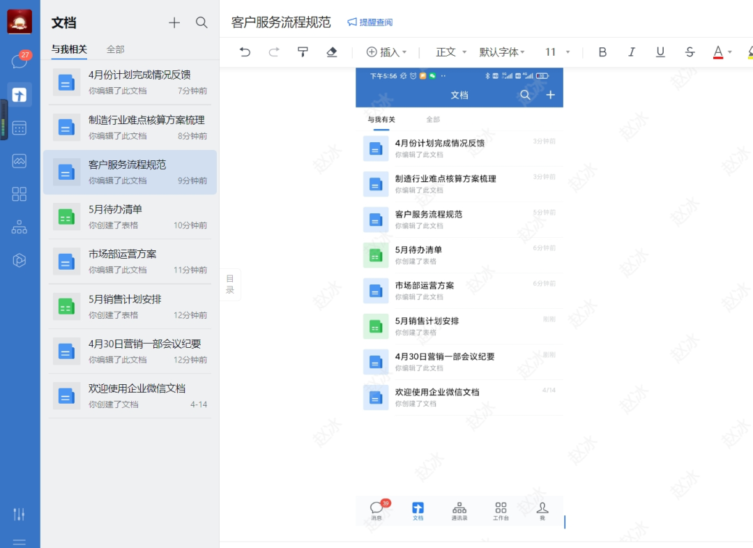This screenshot has width=753, height=548.
Task: Select the 与我相关 tab
Action: [68, 49]
